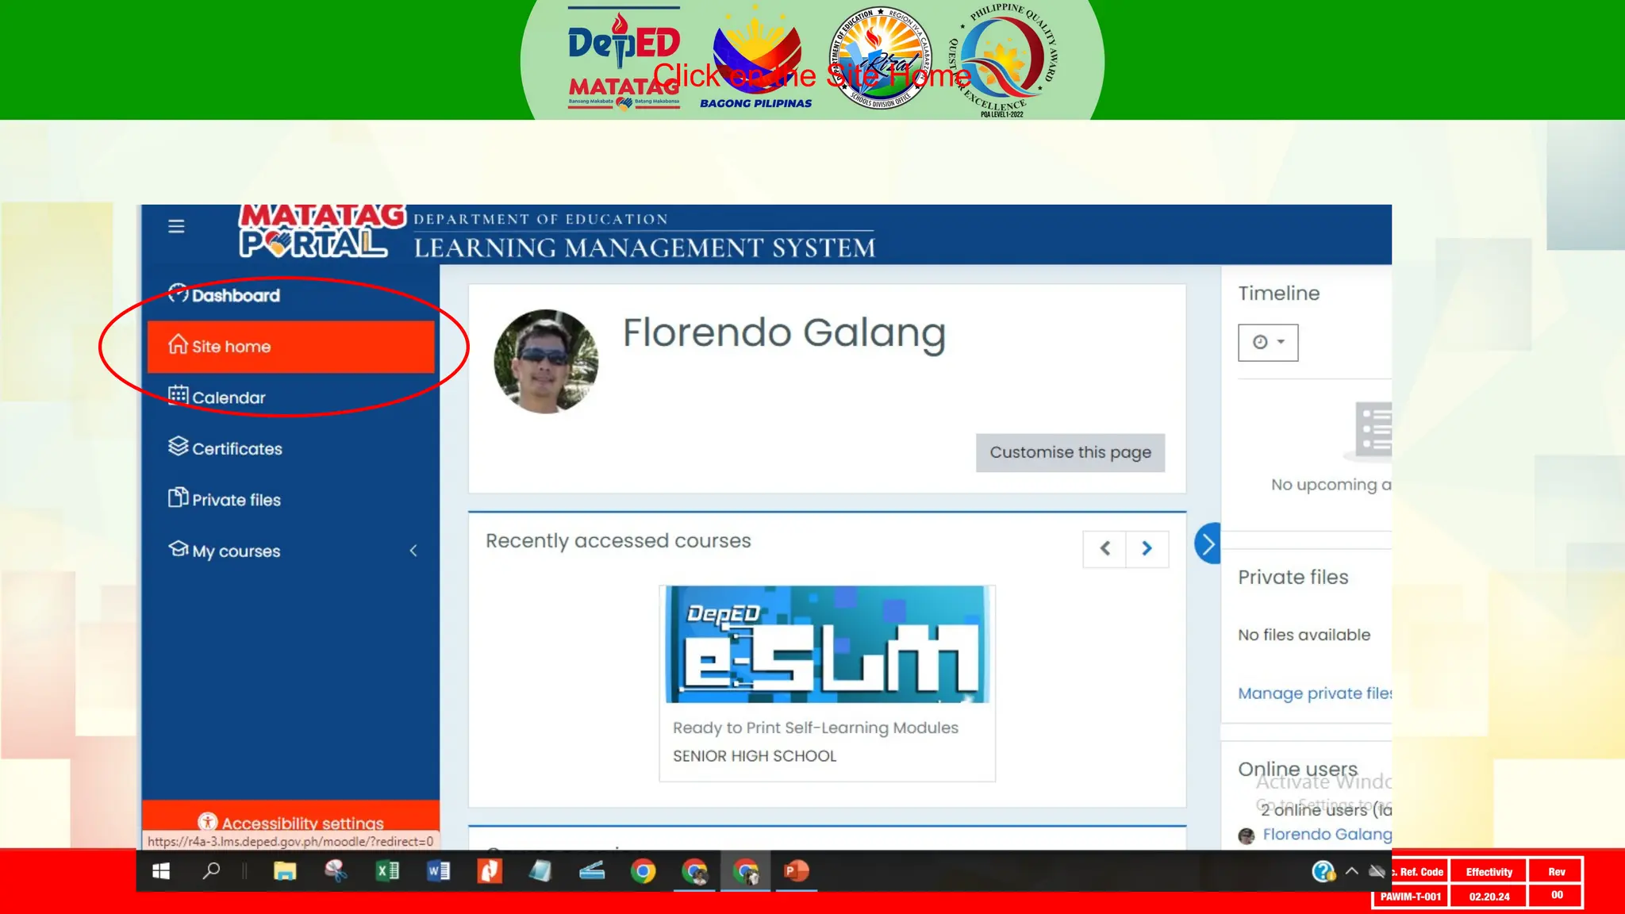1625x914 pixels.
Task: Open the Manage private files link
Action: tap(1314, 693)
